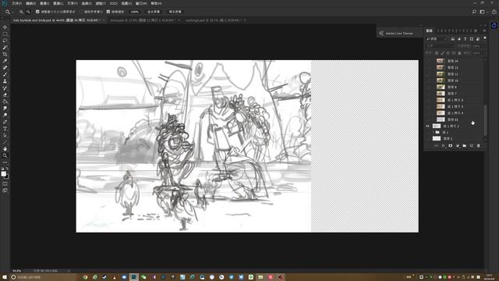Image resolution: width=499 pixels, height=281 pixels.
Task: Open the search icon at top right
Action: click(x=474, y=12)
